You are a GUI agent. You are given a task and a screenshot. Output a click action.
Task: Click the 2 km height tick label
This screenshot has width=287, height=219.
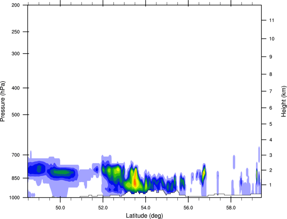271,170
